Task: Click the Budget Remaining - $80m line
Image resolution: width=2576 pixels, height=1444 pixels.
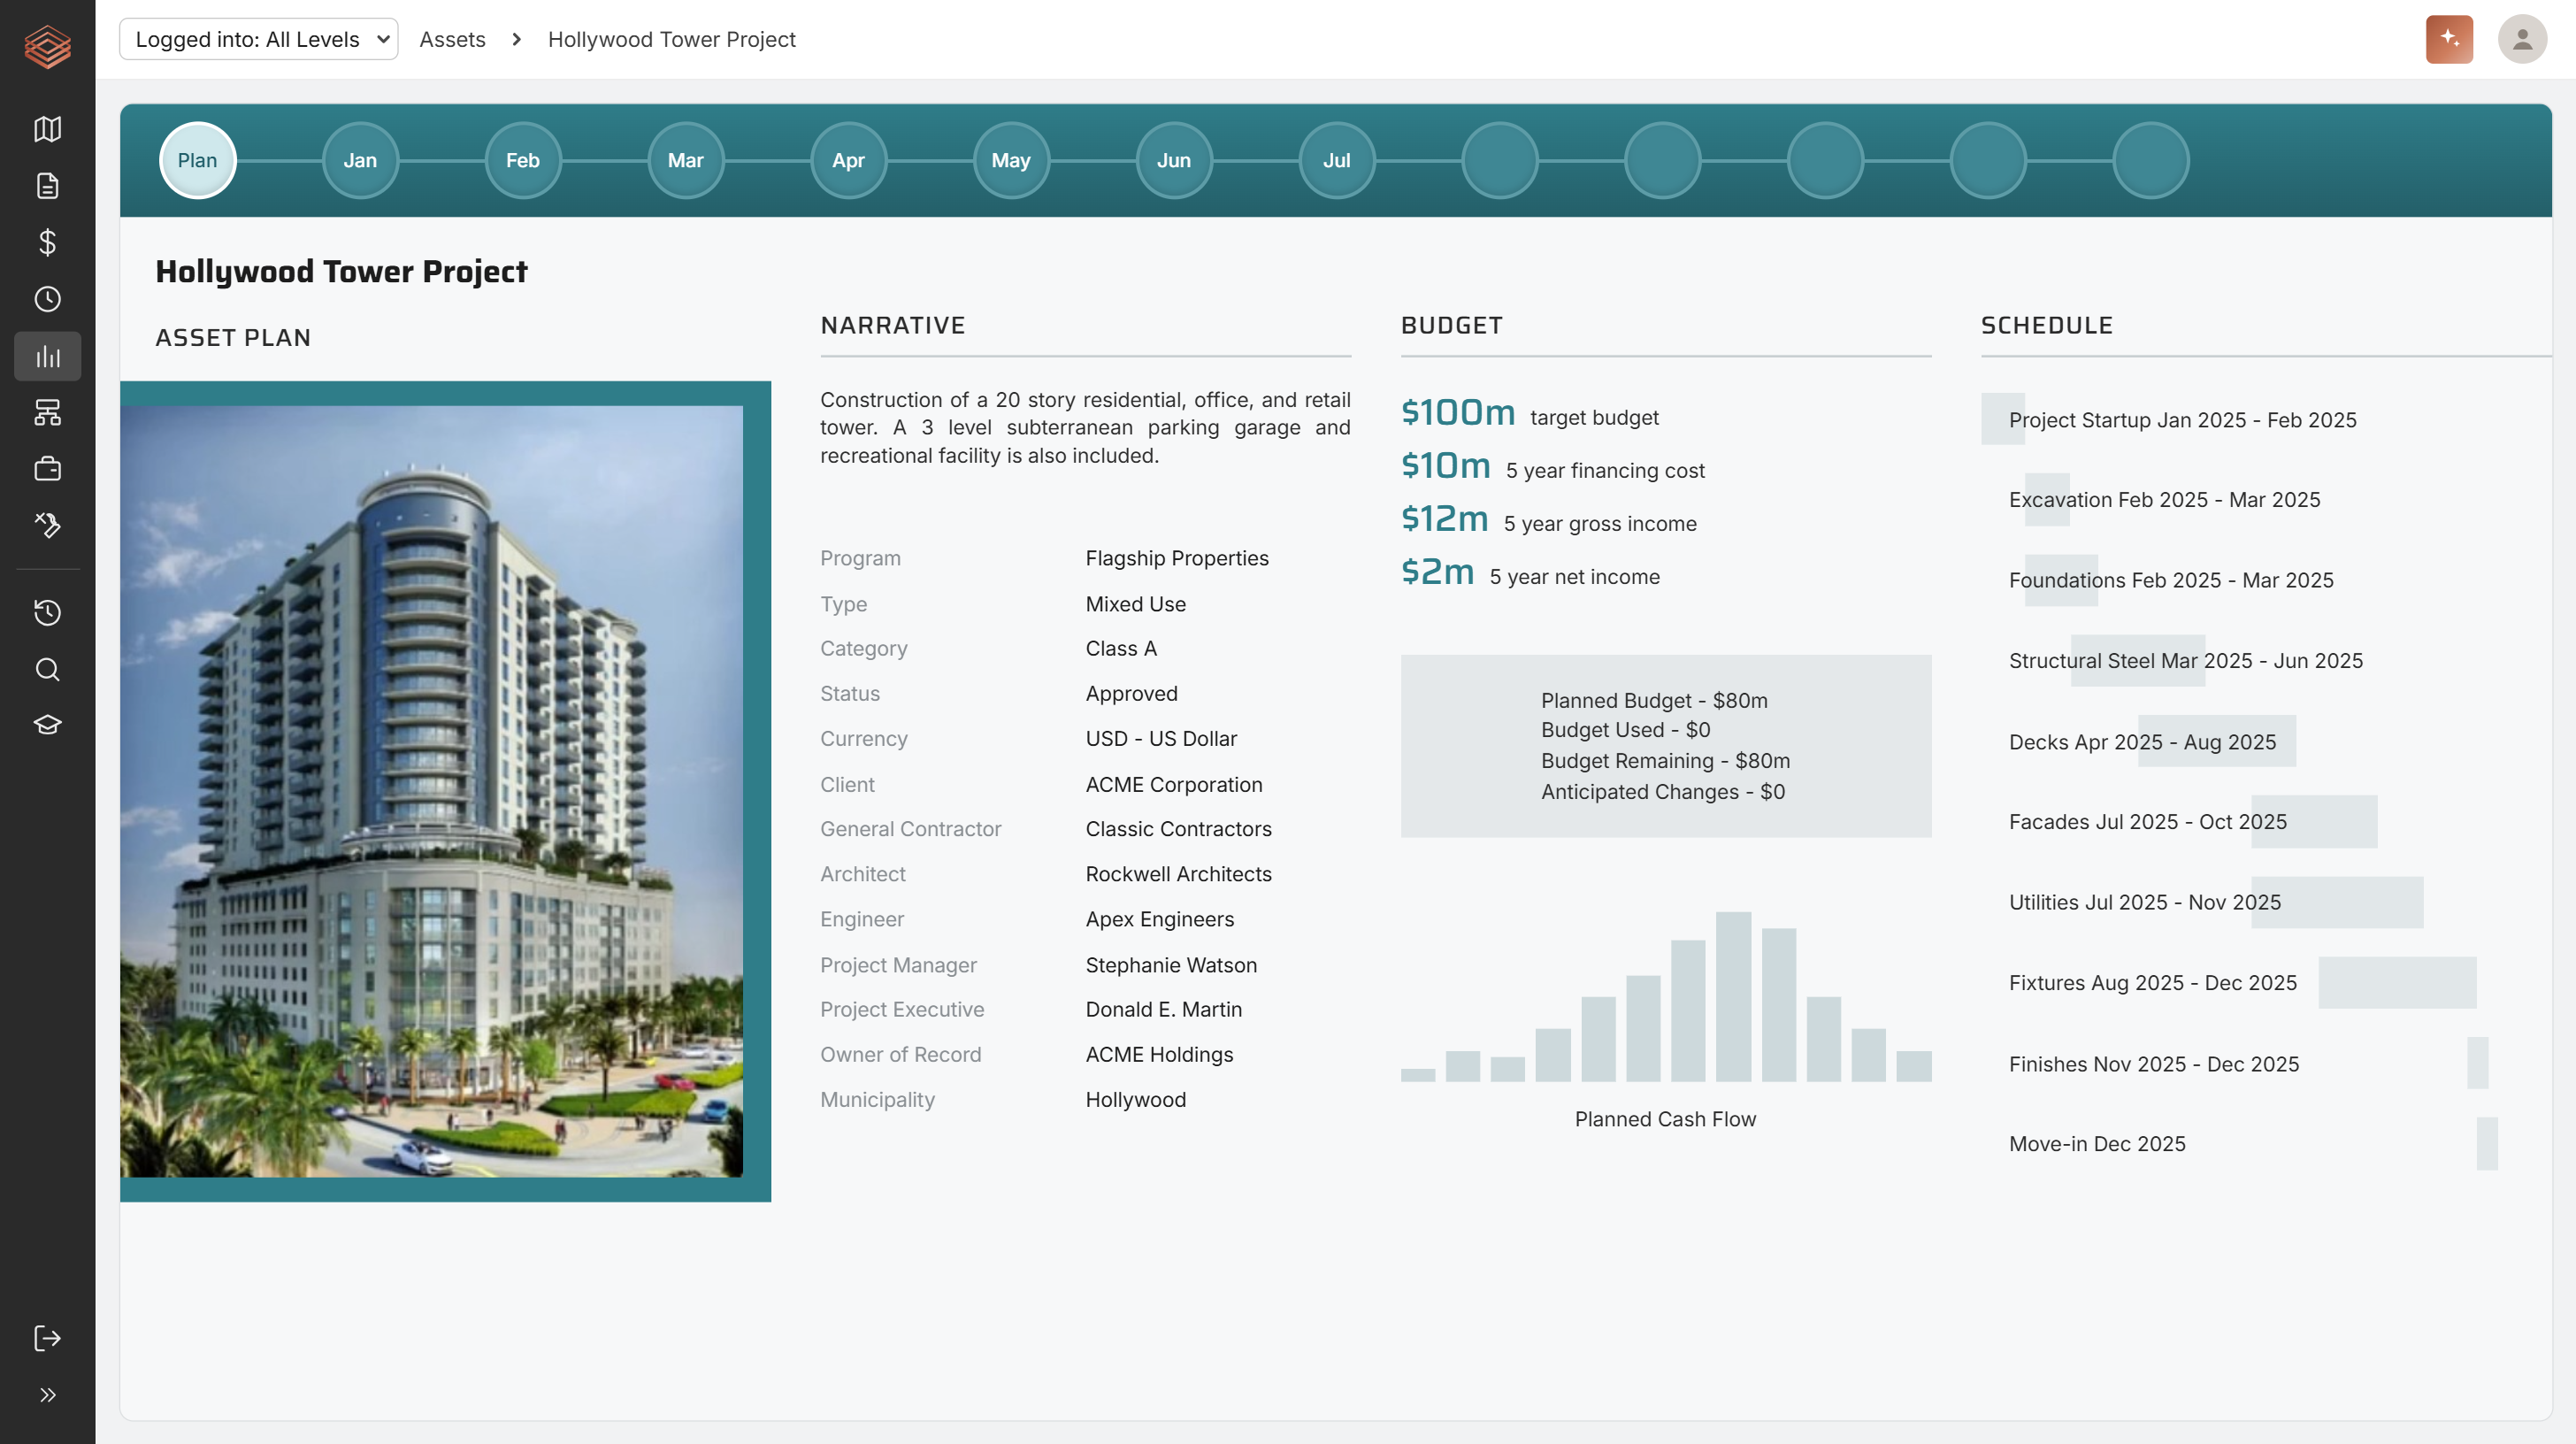Action: point(1665,761)
